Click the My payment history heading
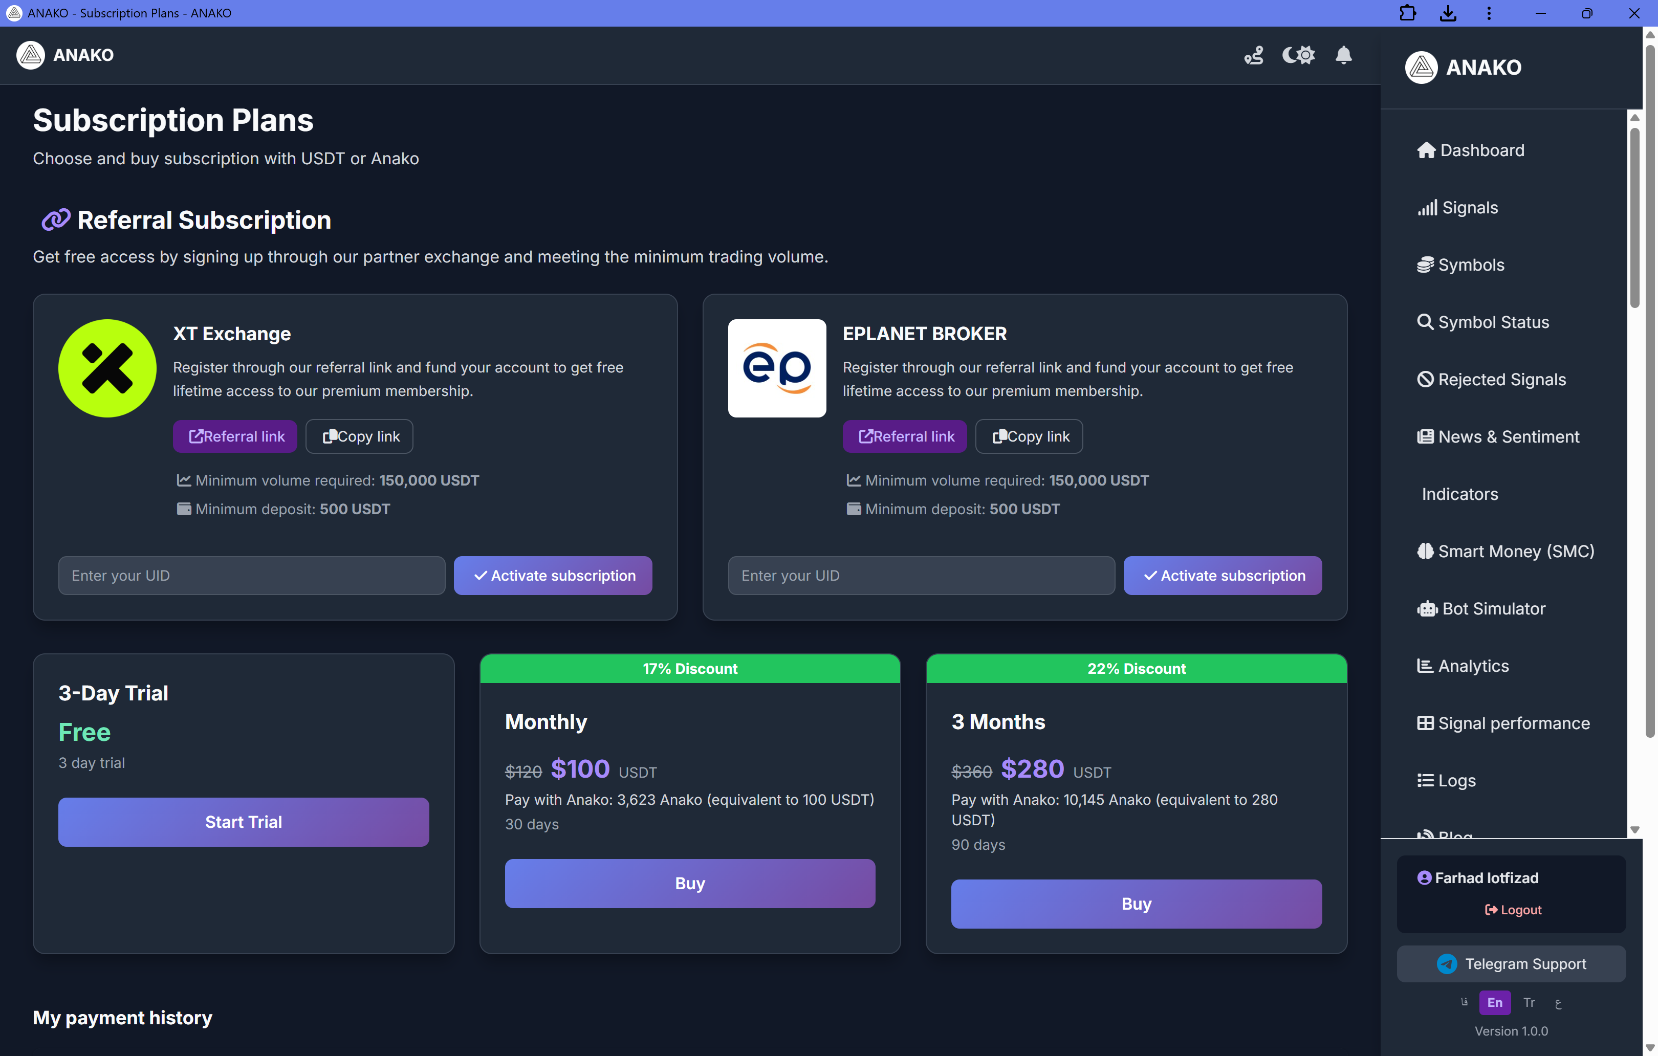The image size is (1658, 1056). click(123, 1018)
